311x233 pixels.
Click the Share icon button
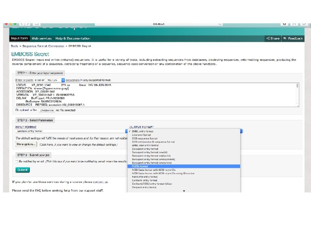pos(273,38)
